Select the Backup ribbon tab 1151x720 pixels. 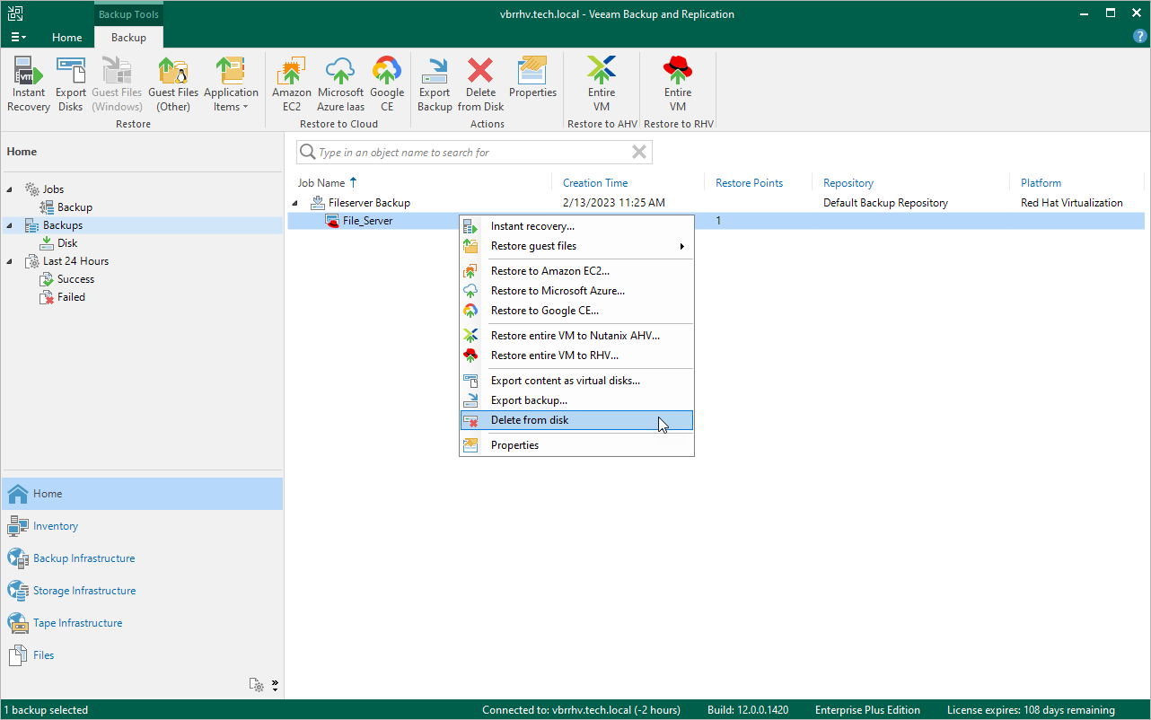[x=128, y=38]
